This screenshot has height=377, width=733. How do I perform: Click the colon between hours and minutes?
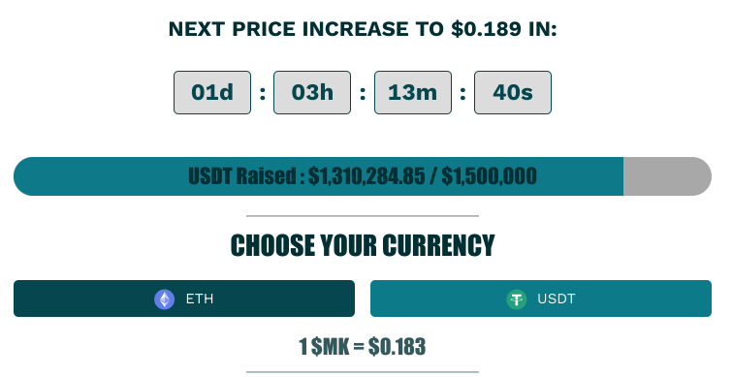click(x=363, y=93)
